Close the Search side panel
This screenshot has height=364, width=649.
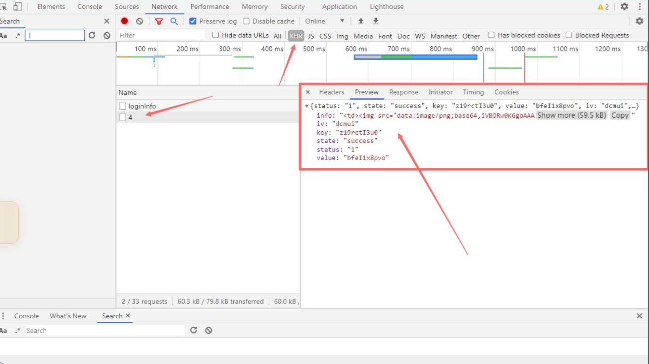tap(106, 21)
